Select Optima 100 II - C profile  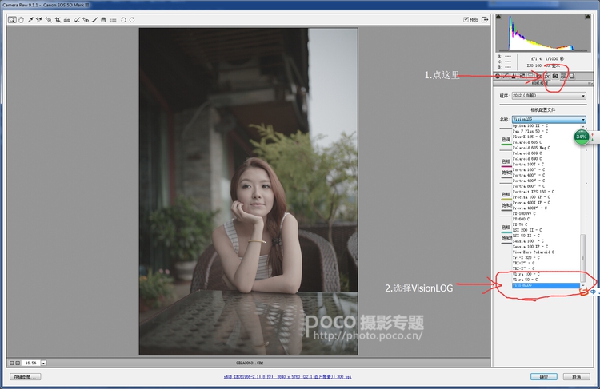[x=546, y=125]
